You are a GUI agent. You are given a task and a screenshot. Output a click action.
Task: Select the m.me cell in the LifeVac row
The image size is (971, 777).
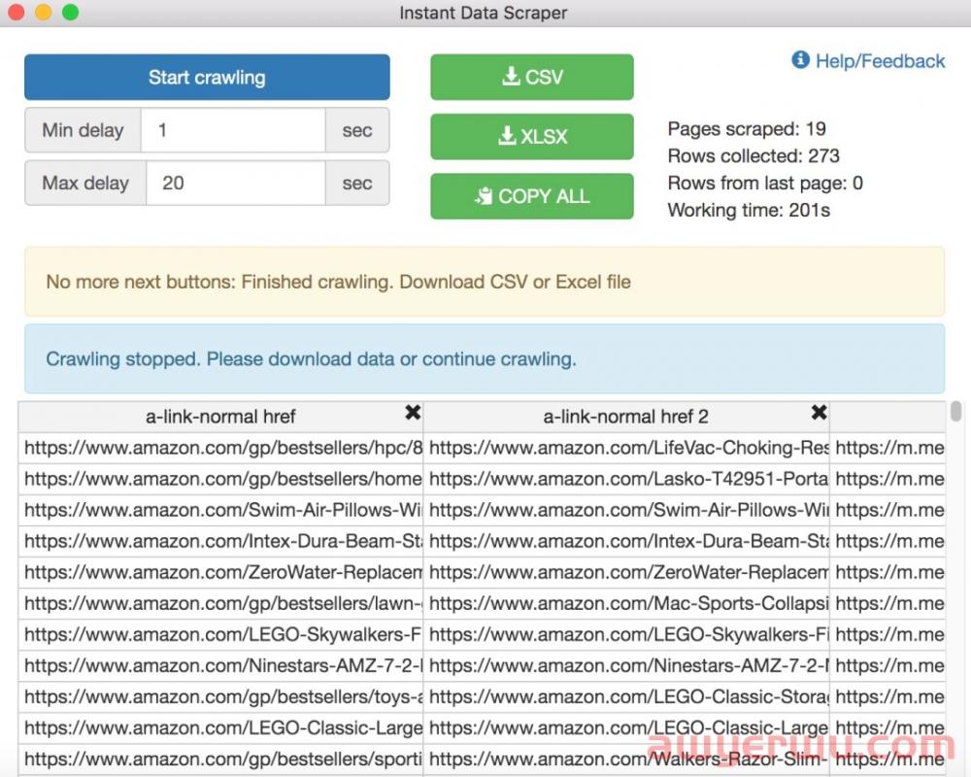tap(888, 448)
